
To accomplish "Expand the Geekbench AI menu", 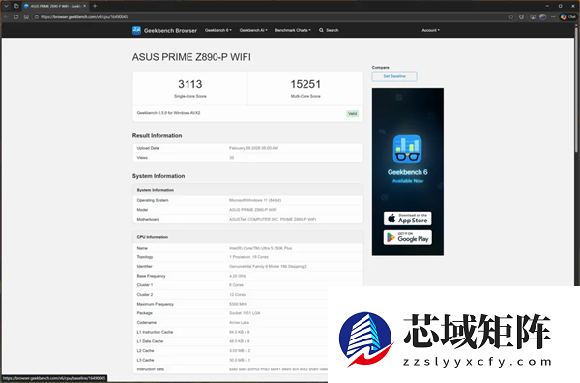I will click(x=253, y=30).
